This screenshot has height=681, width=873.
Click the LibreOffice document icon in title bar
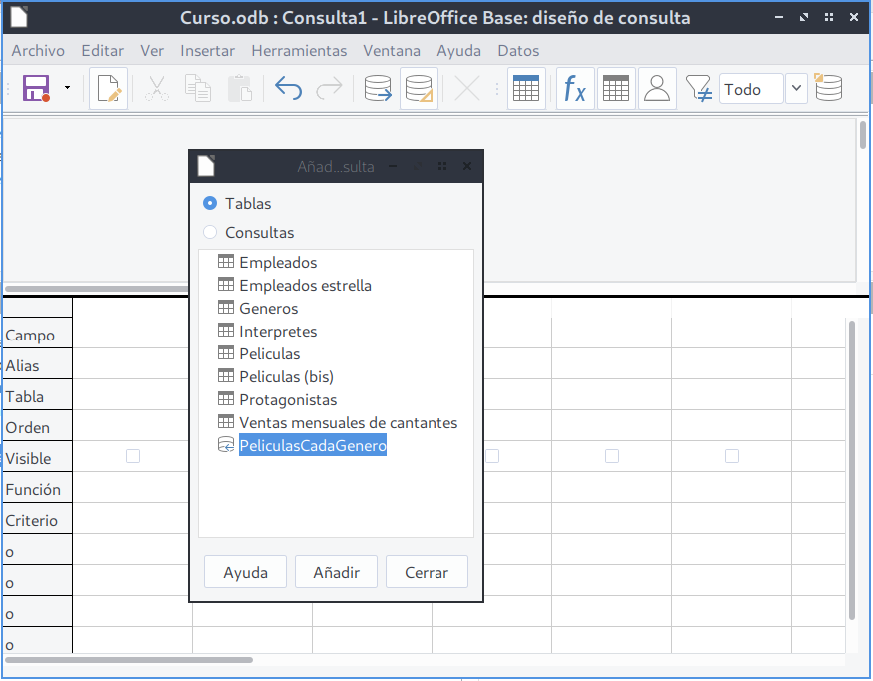coord(18,17)
